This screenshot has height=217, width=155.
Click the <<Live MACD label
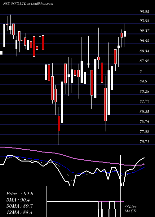[131, 209]
